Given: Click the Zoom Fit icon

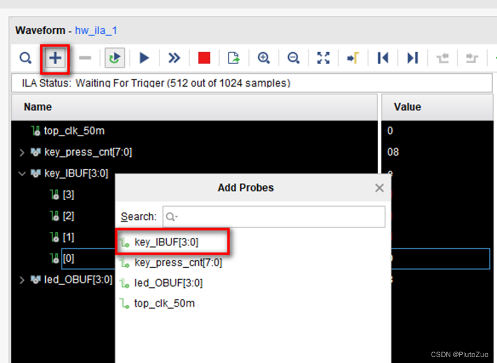Looking at the screenshot, I should point(323,58).
